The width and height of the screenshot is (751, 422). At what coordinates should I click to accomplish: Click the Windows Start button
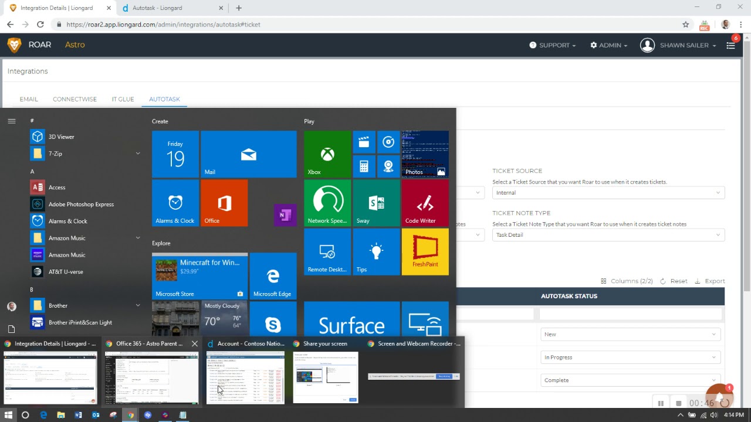[8, 415]
